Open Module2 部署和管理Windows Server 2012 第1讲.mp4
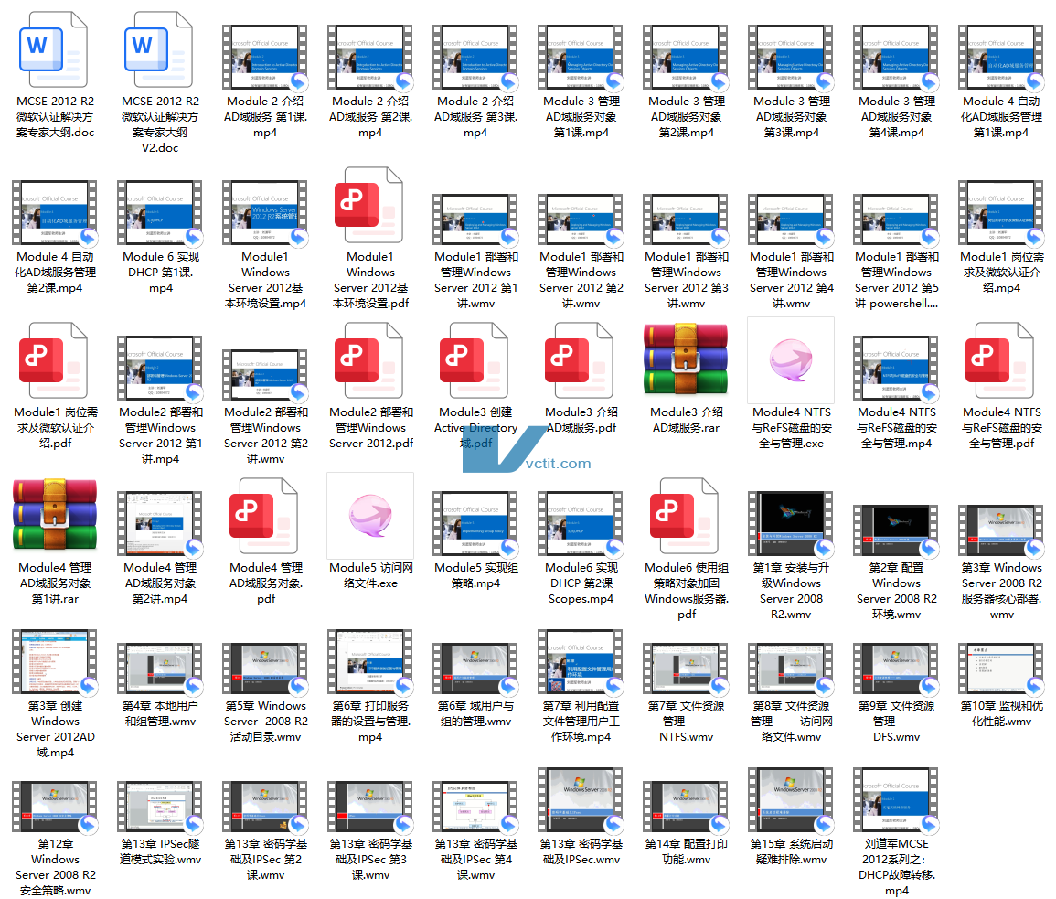1056x899 pixels. pyautogui.click(x=160, y=368)
